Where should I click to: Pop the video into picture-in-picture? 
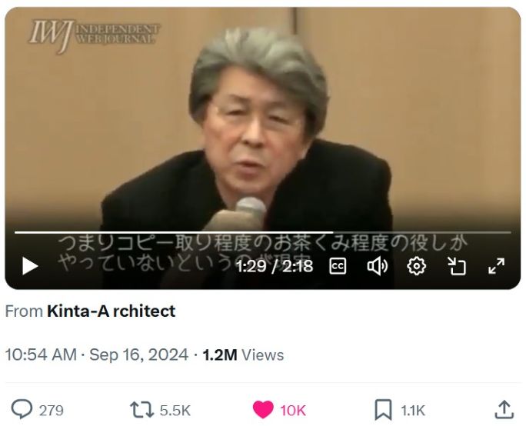point(457,266)
